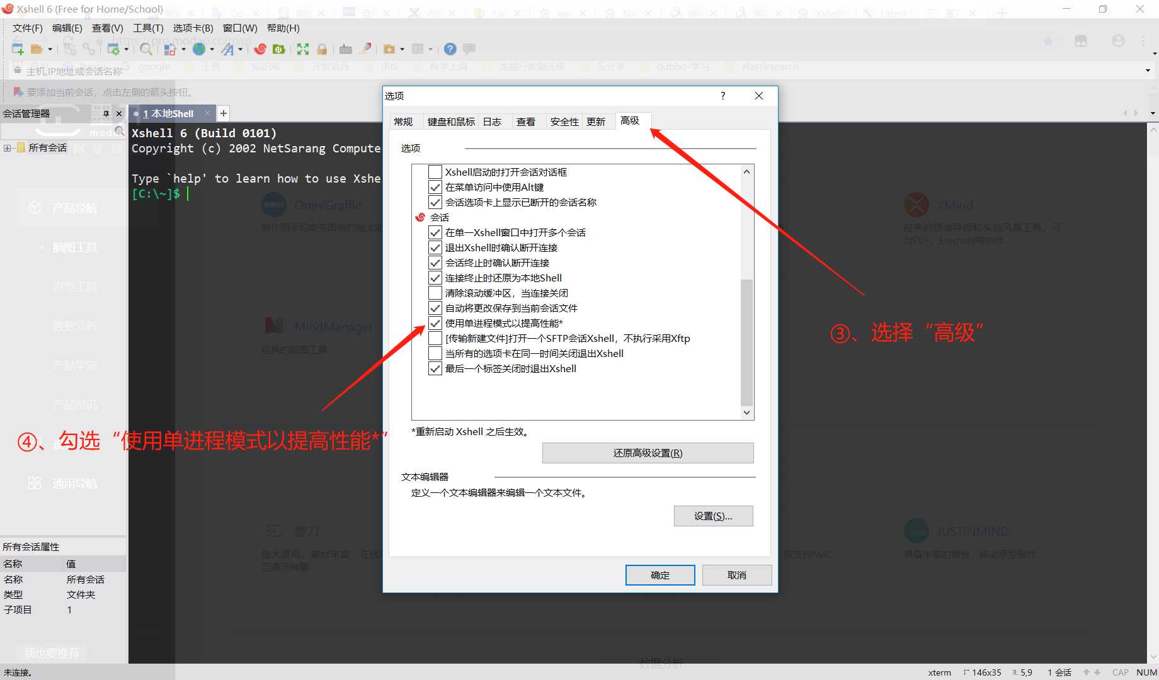1159x680 pixels.
Task: Click the layout arrangement toolbar icon
Action: click(418, 49)
